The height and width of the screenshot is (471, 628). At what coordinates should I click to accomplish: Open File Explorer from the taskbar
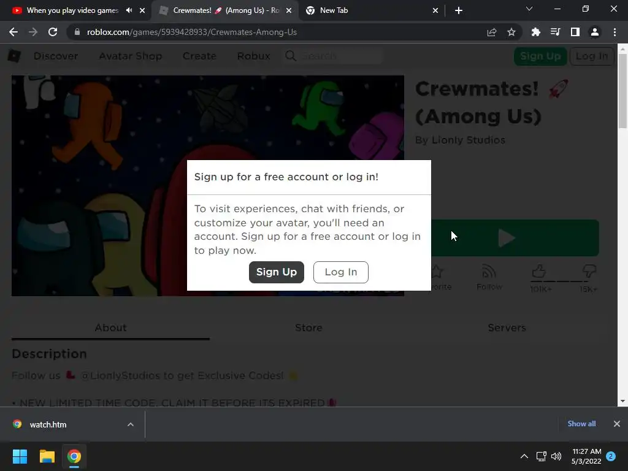tap(47, 456)
